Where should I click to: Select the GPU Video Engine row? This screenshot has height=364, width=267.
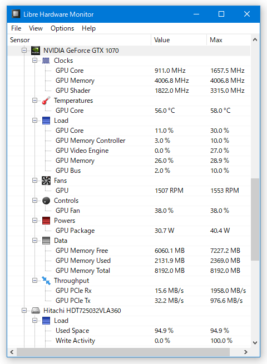129,151
